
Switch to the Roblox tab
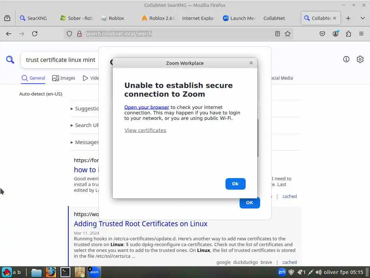116,18
